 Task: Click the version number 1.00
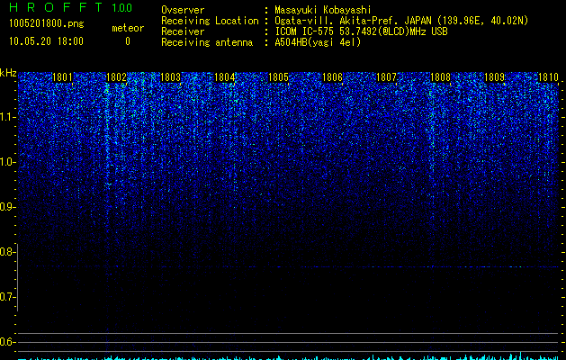coord(122,8)
